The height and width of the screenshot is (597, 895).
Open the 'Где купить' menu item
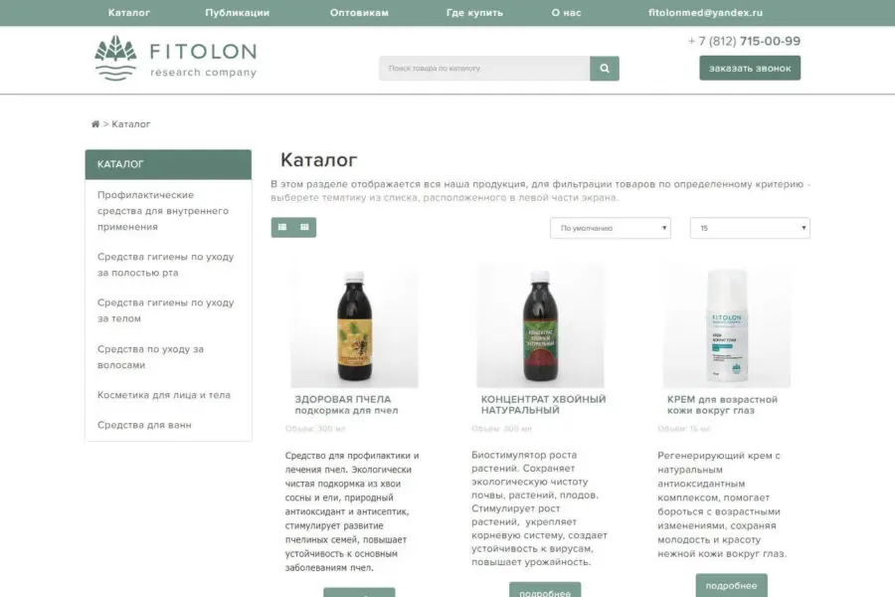click(x=475, y=13)
